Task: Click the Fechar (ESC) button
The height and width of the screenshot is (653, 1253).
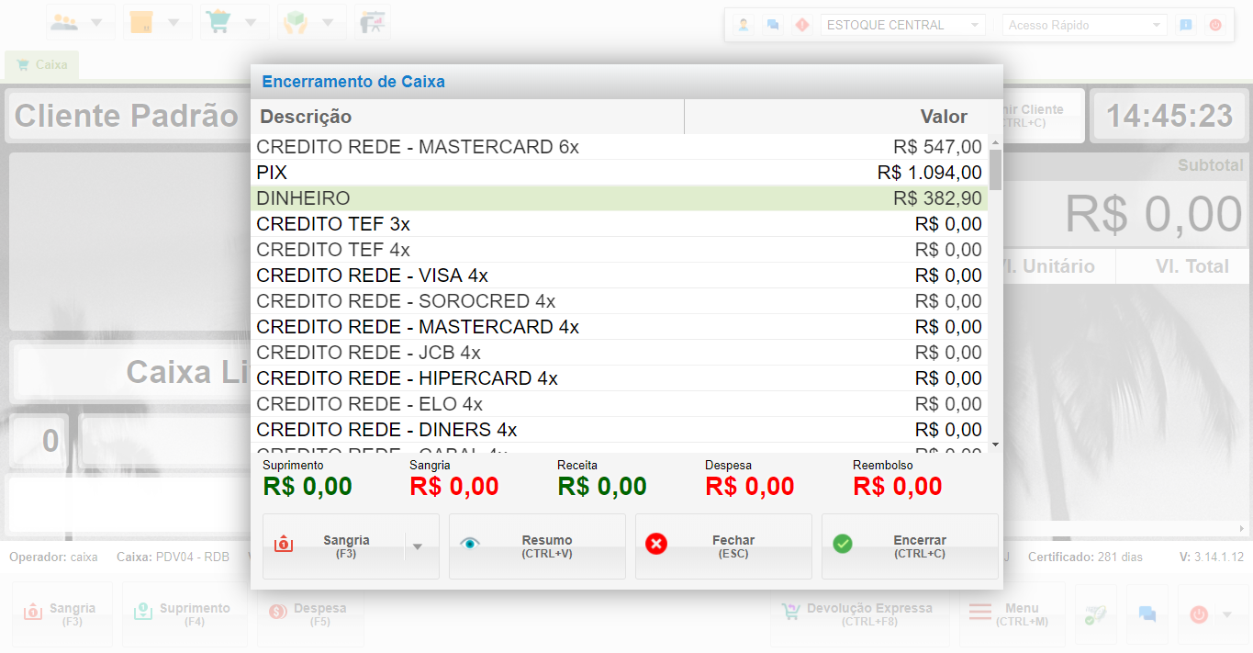Action: click(723, 546)
